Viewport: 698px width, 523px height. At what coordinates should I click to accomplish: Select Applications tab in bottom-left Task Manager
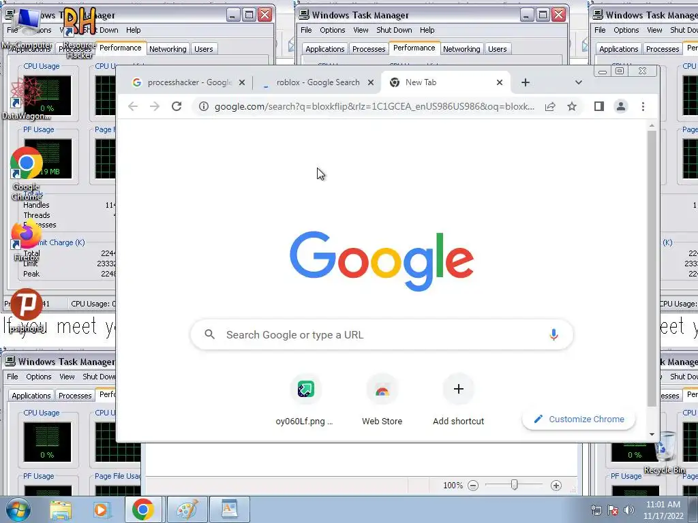coord(31,396)
